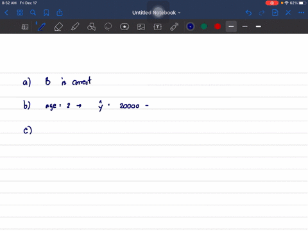The height and width of the screenshot is (231, 308).
Task: Activate the Laser pointer tool
Action: click(175, 27)
